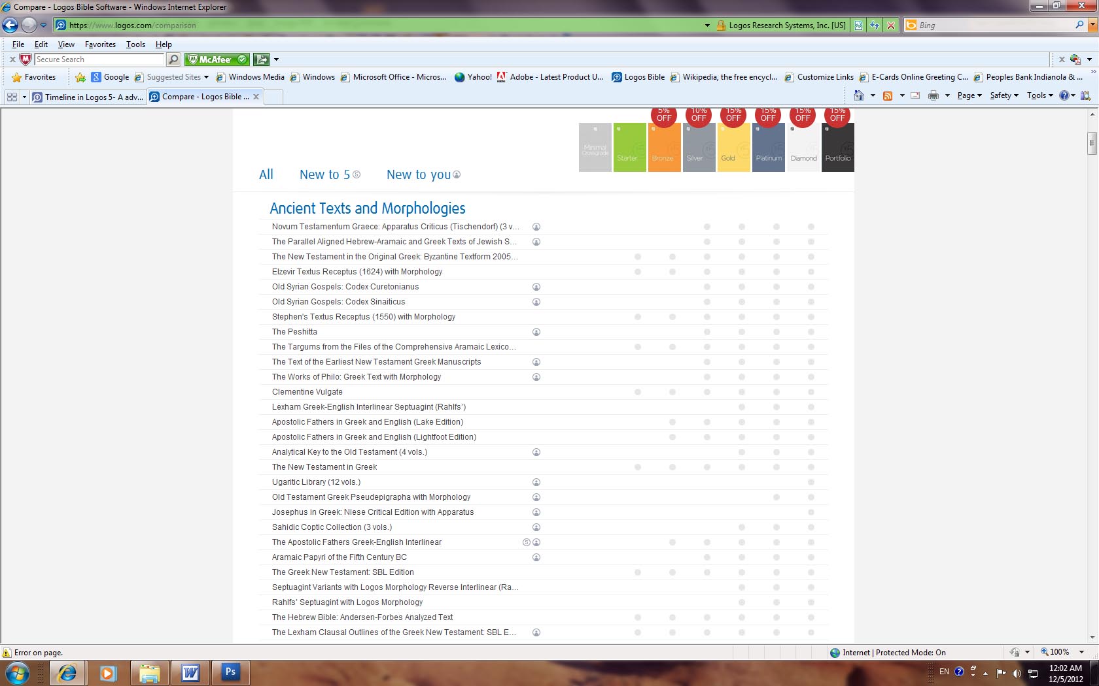Expand the zoom level 100% dropdown
This screenshot has height=686, width=1099.
(1081, 652)
